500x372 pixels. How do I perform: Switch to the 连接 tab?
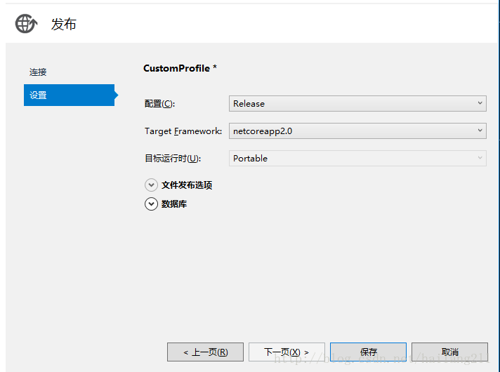[x=39, y=72]
